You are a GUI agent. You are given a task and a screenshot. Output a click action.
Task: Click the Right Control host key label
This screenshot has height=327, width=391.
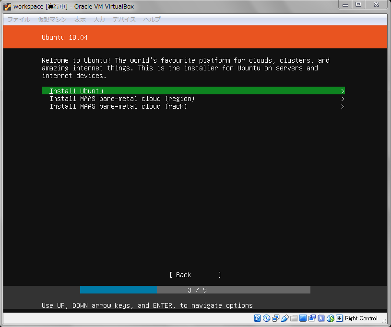tap(361, 318)
